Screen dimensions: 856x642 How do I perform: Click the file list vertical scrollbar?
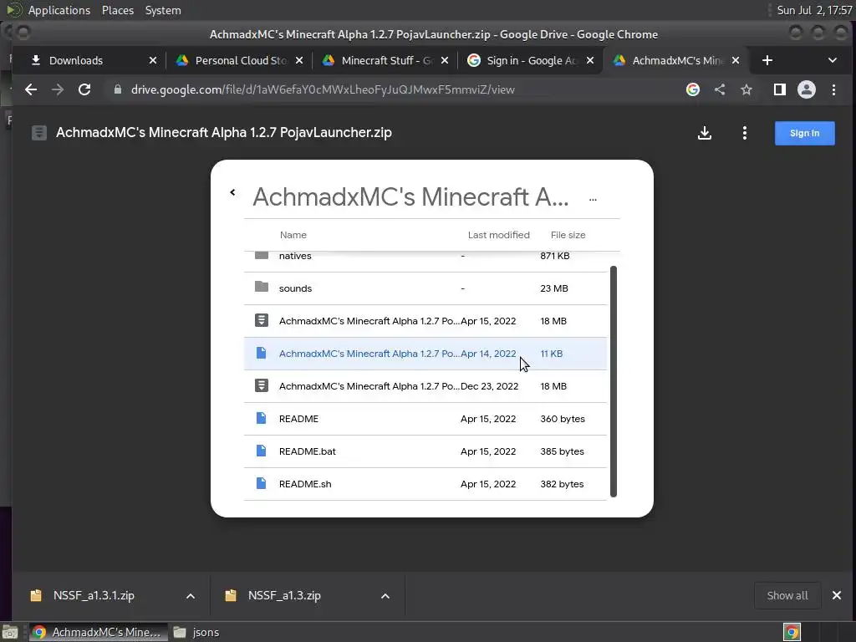coord(613,381)
